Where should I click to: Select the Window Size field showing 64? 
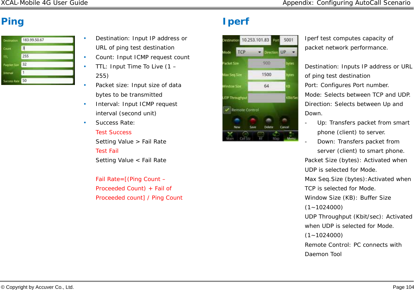coord(266,86)
